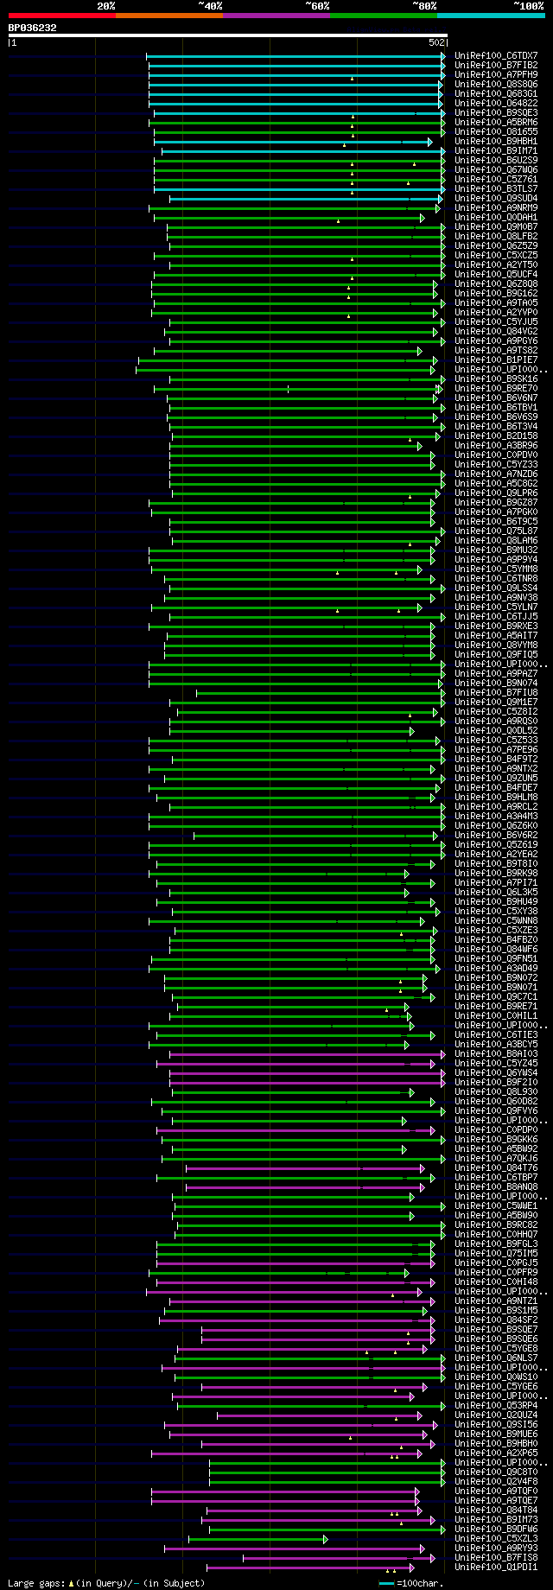Open hit UniRef100_A9TA05
Image resolution: width=553 pixels, height=1590 pixels.
pyautogui.click(x=496, y=302)
